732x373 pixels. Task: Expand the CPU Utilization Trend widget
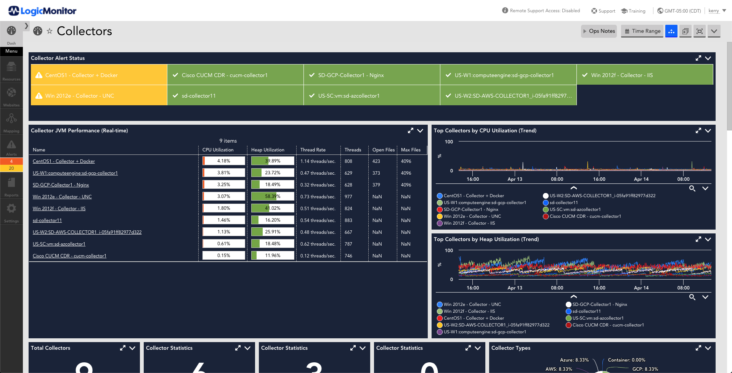[698, 130]
